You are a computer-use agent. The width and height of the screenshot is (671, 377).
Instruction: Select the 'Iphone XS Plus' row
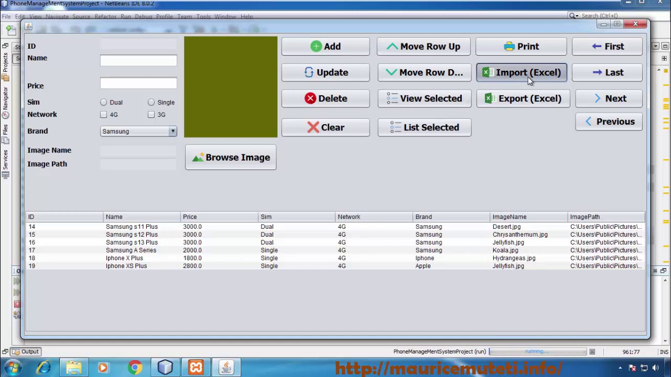pyautogui.click(x=335, y=266)
